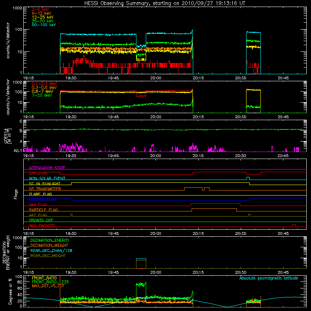Click the GOES14 vertical axis label

click(8, 136)
